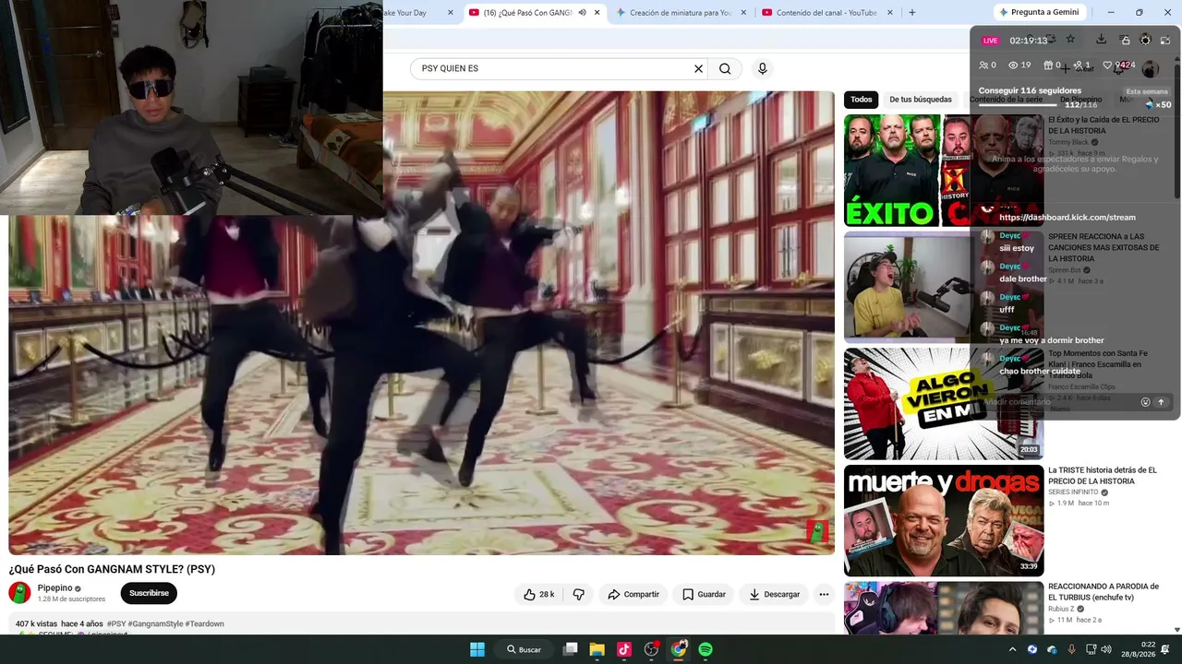Screen dimensions: 1182x664
Task: Open emoji picker in chat comment box
Action: tap(1146, 402)
